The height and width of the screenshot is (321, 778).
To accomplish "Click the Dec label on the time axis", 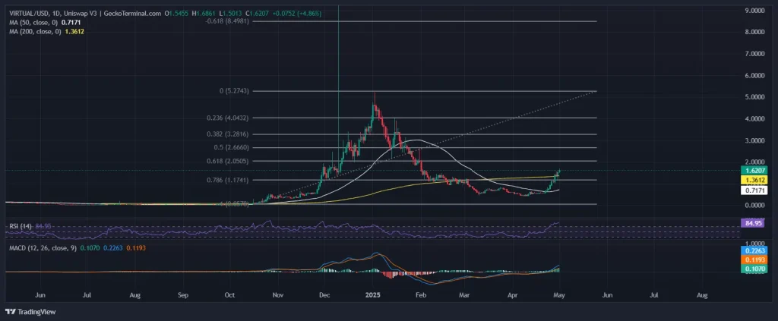I will click(324, 293).
